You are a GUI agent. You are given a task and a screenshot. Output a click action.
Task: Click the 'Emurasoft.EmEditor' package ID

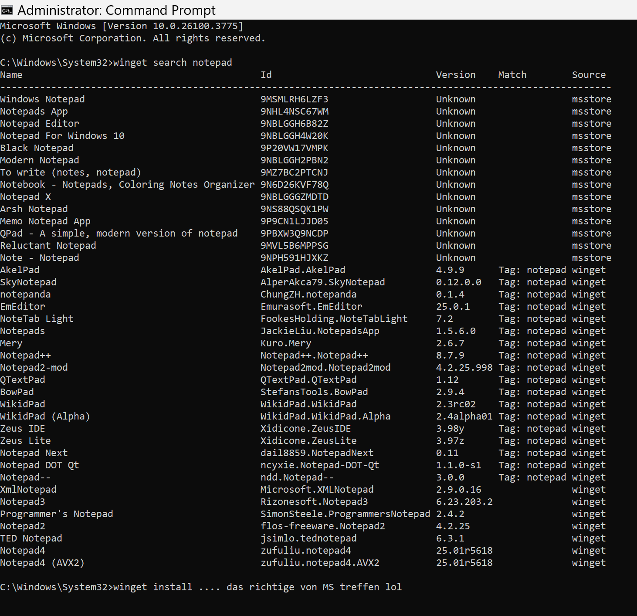point(312,307)
